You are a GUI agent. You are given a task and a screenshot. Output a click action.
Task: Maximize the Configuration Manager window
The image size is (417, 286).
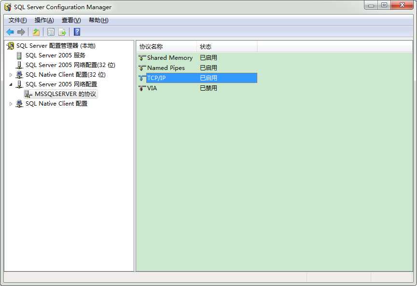(x=384, y=5)
